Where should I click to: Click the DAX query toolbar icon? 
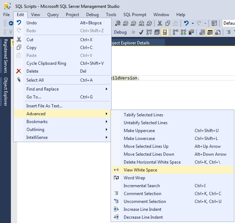(149, 23)
